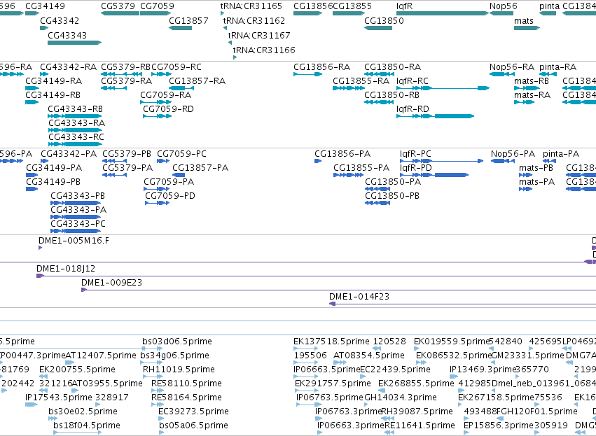Click protein CG13850-PB
The image size is (596, 436).
tap(377, 203)
